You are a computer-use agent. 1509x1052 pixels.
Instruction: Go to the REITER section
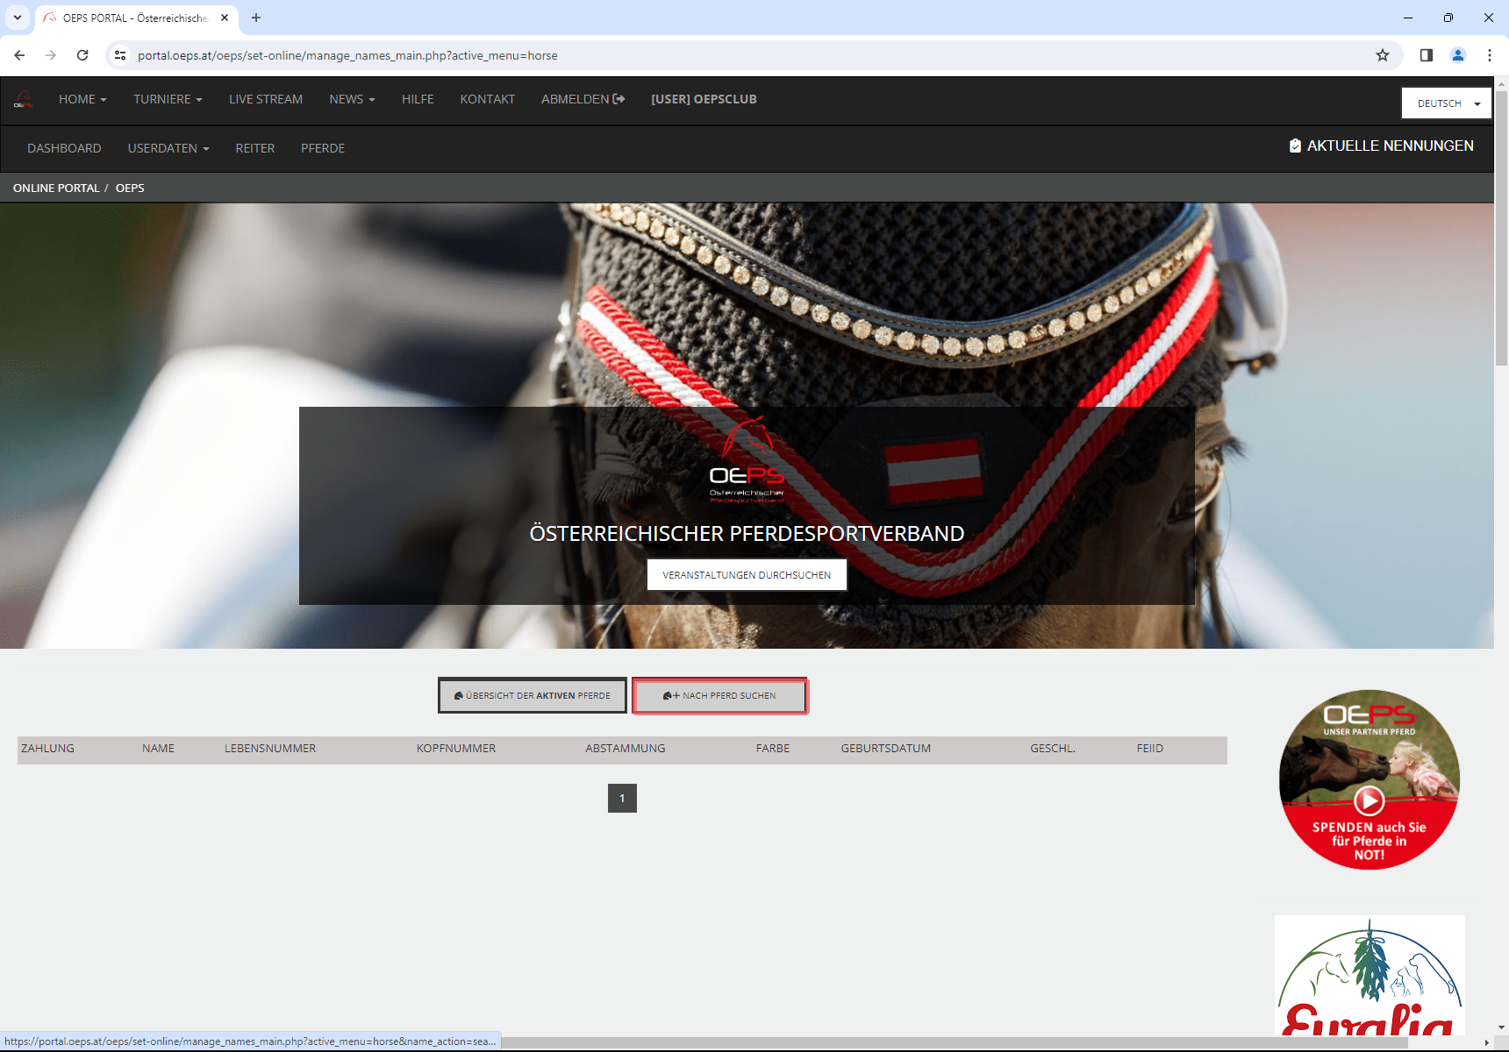point(255,148)
